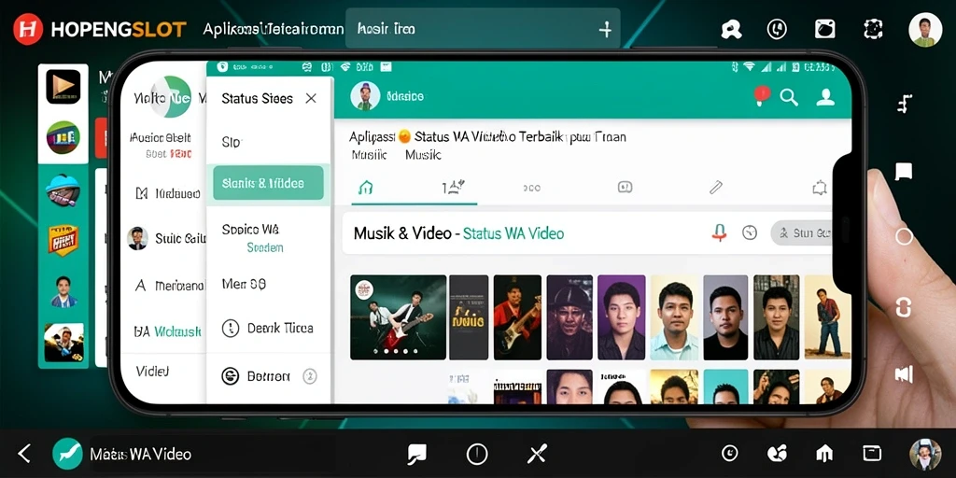Switch to the pencil edit tab

(x=716, y=187)
